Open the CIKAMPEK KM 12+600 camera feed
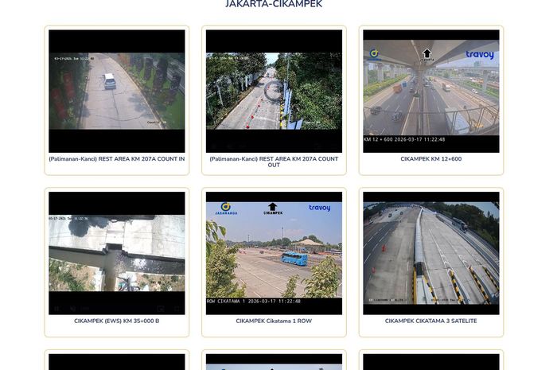The image size is (557, 370). 431,91
